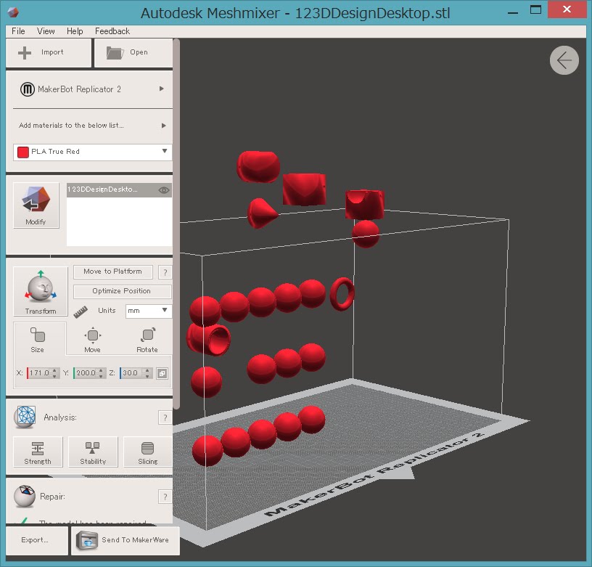Click the Repair sphere icon

25,497
